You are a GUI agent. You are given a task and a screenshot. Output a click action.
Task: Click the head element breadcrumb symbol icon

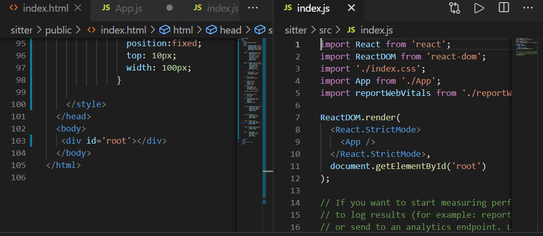click(211, 30)
